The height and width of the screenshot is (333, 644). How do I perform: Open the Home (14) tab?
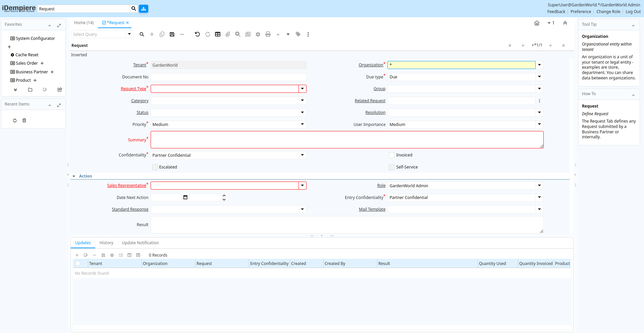(x=84, y=23)
